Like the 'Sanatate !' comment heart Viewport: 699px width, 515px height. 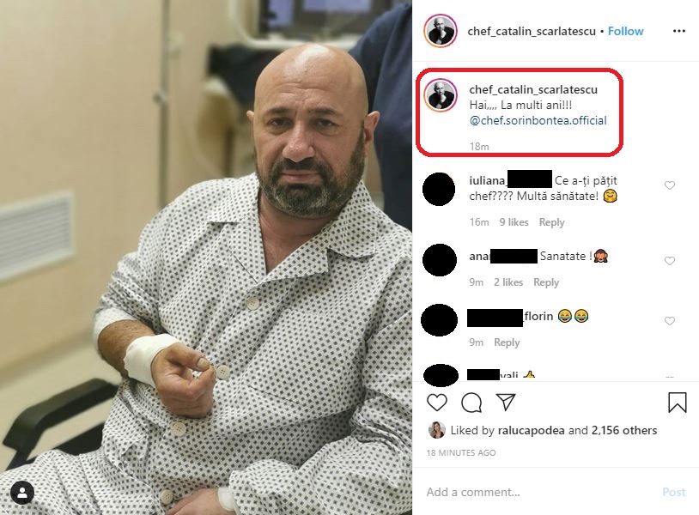[x=670, y=261]
